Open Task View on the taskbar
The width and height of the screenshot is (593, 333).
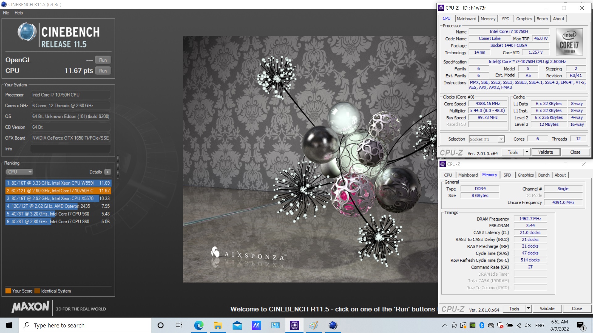pos(179,325)
